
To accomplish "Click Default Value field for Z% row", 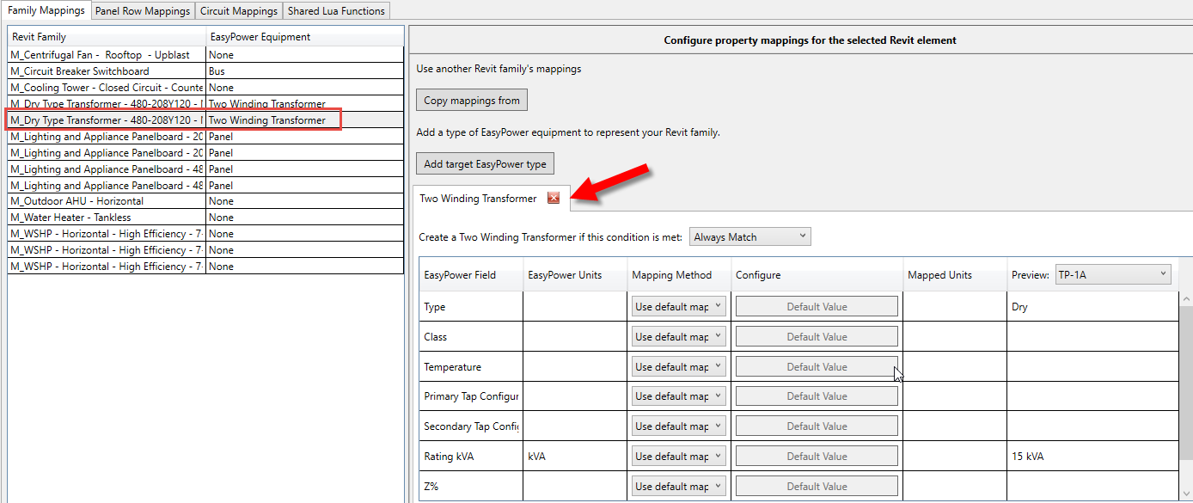I will [x=816, y=486].
